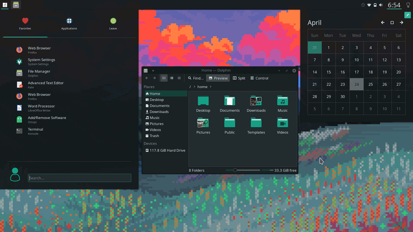Switch to the Applications tab

click(x=69, y=25)
